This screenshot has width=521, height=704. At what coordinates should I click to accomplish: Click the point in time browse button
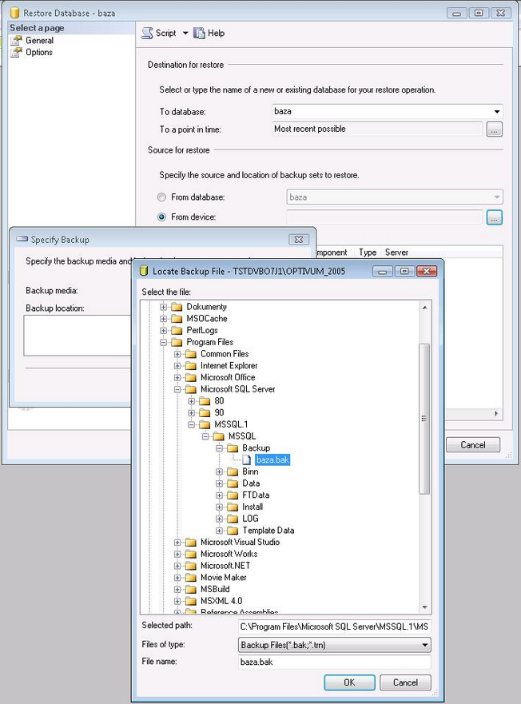[494, 129]
